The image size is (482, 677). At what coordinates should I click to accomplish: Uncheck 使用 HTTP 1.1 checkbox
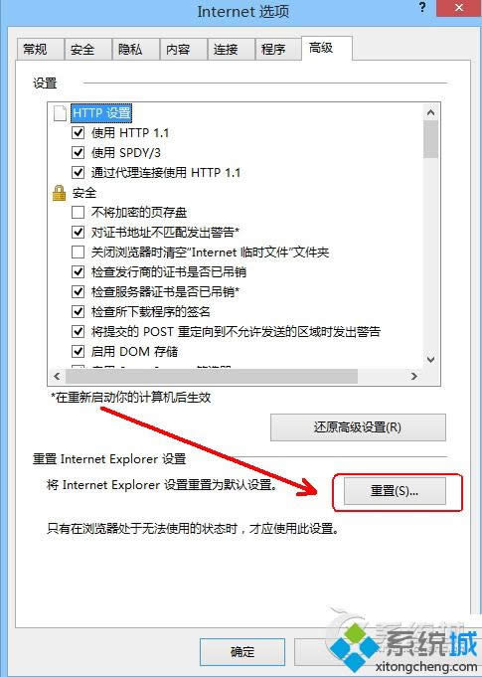tap(78, 132)
